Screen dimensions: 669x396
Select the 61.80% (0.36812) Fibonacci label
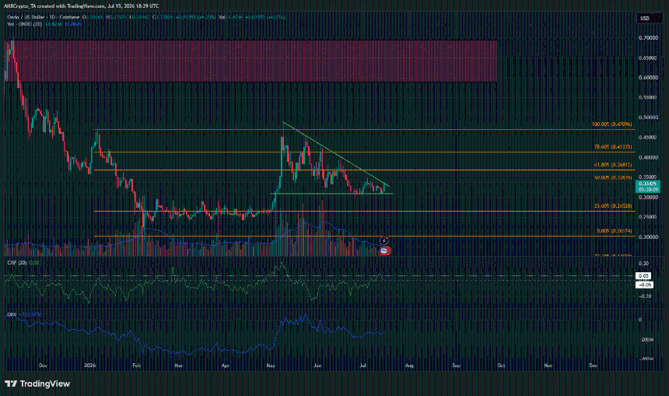[x=613, y=165]
